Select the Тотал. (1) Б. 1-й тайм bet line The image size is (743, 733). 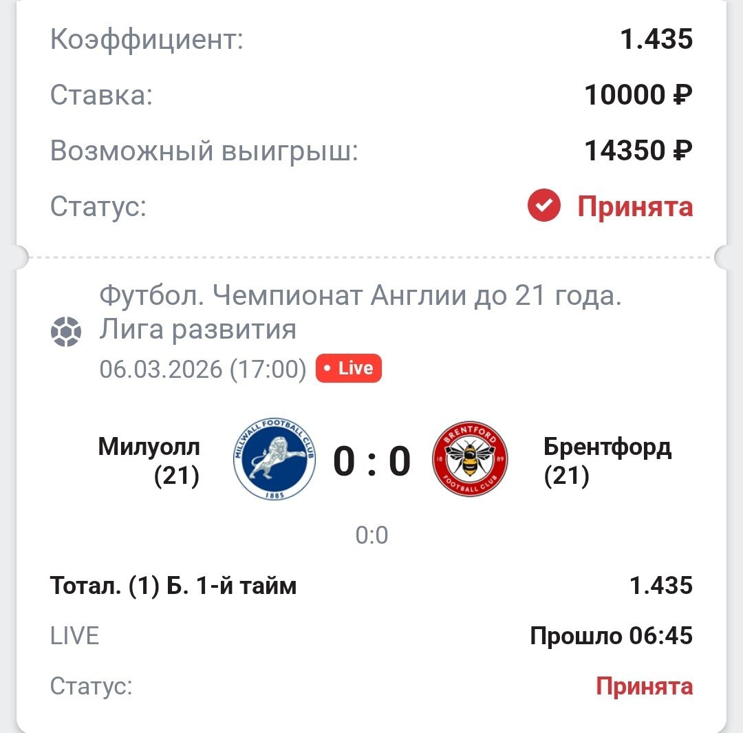[x=173, y=586]
